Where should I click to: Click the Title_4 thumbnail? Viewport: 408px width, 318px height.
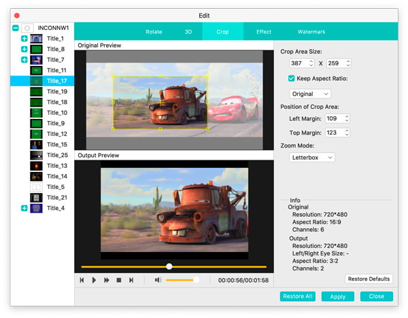point(36,209)
